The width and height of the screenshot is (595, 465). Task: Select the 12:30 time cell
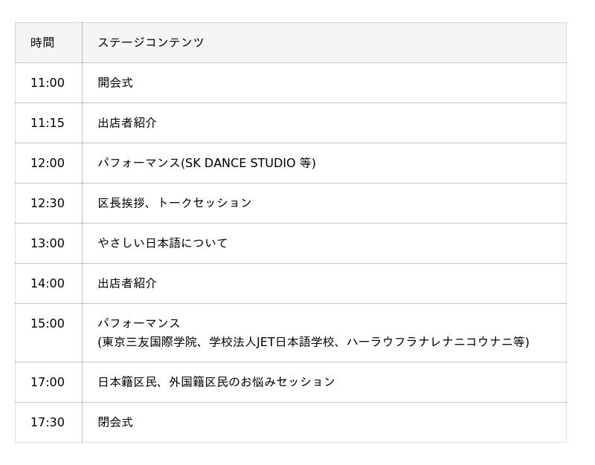tap(48, 204)
